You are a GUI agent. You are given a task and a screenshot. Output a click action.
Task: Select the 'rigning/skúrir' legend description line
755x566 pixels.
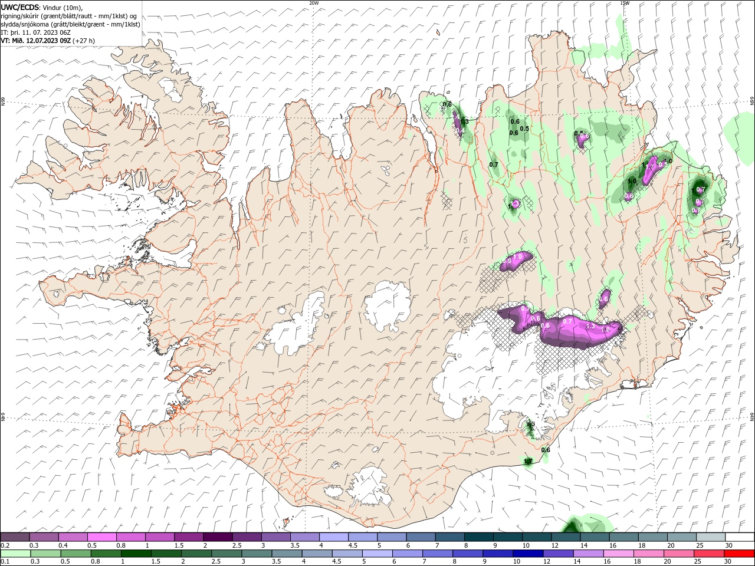(x=69, y=15)
